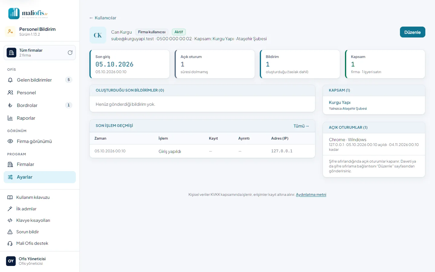Viewport: 435px width, 272px height.
Task: Open Klavye kısayolları
Action: pyautogui.click(x=40, y=220)
